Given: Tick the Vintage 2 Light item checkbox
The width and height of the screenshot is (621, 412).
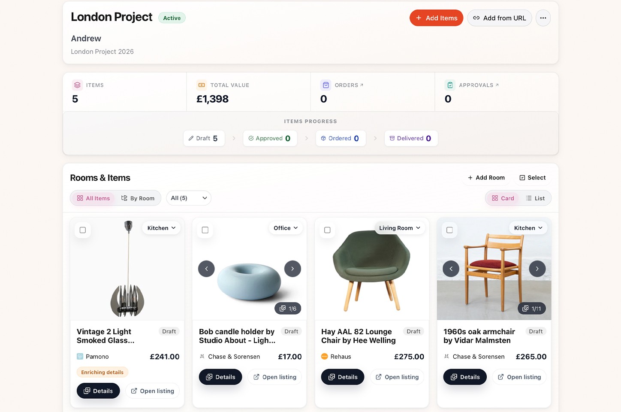Looking at the screenshot, I should point(83,230).
